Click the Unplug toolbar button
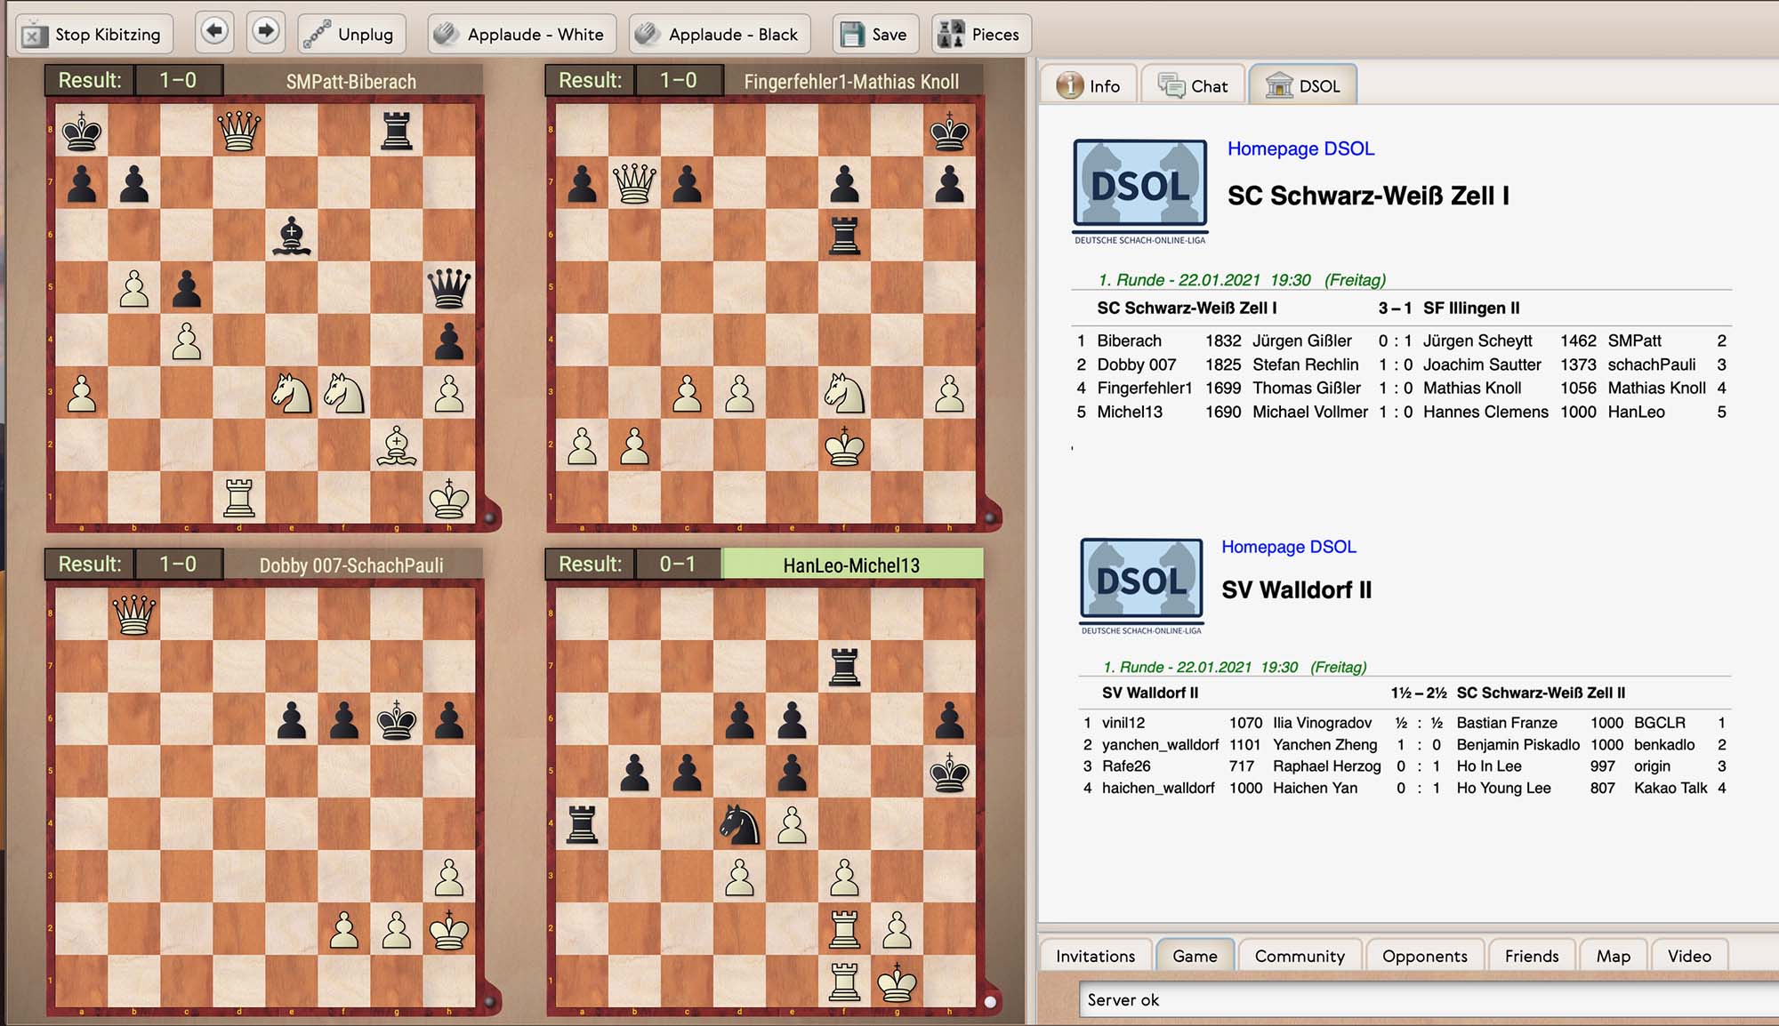The image size is (1779, 1026). pyautogui.click(x=350, y=35)
